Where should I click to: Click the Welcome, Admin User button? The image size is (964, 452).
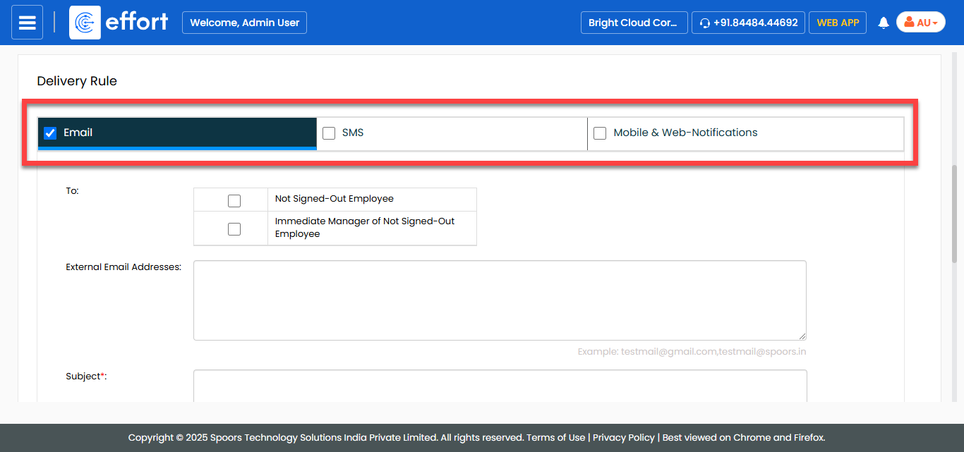244,23
